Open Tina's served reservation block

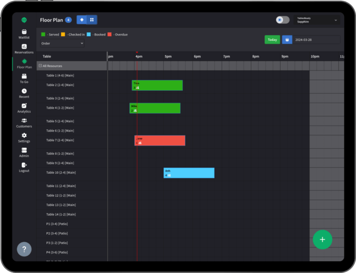(x=157, y=85)
